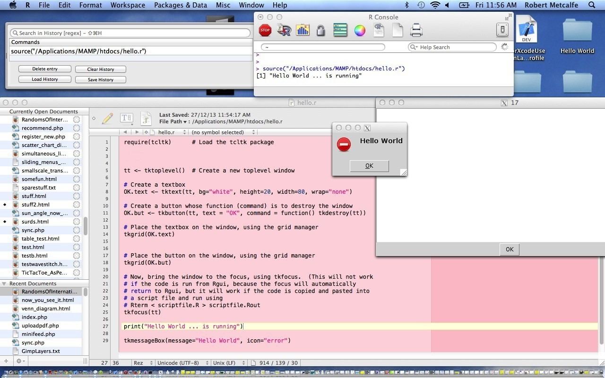
Task: Toggle the text formatting T icon in editor
Action: 126,118
